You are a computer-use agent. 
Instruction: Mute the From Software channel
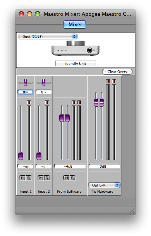[66, 178]
